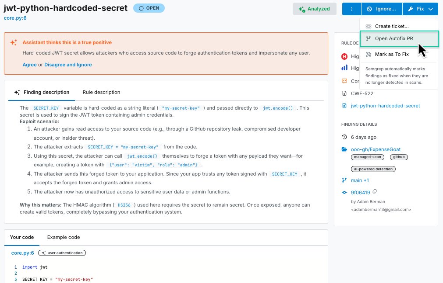Click the wrench icon on Fix button

tap(411, 9)
